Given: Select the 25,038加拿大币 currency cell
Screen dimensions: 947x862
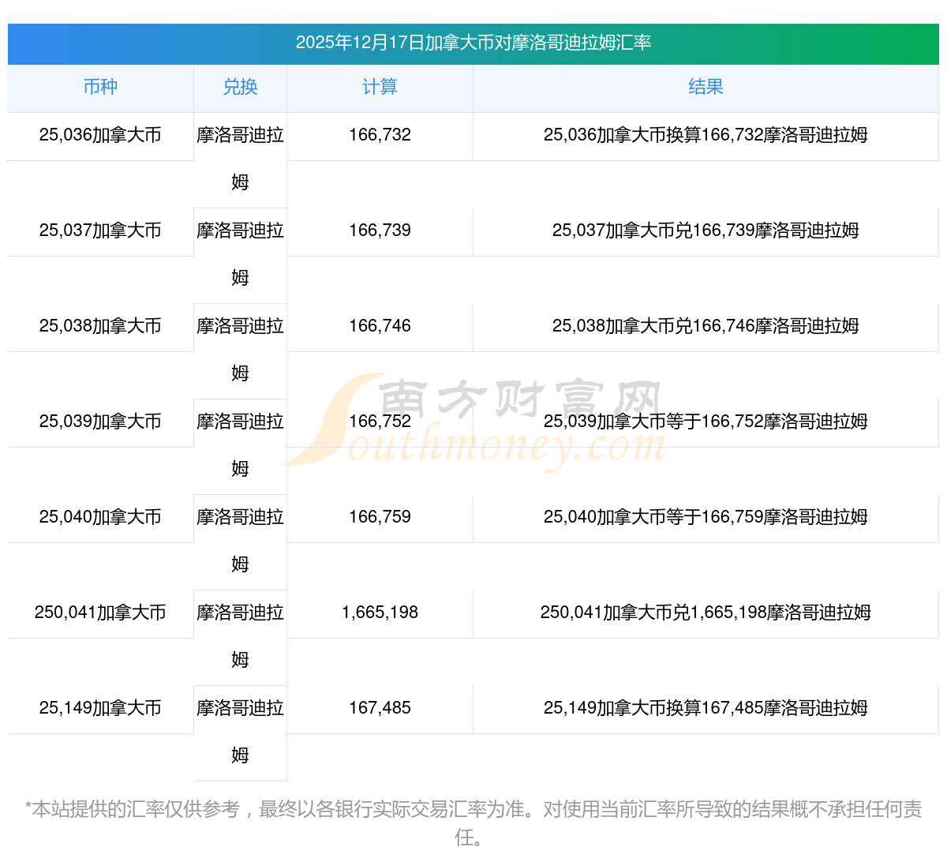Looking at the screenshot, I should [100, 326].
